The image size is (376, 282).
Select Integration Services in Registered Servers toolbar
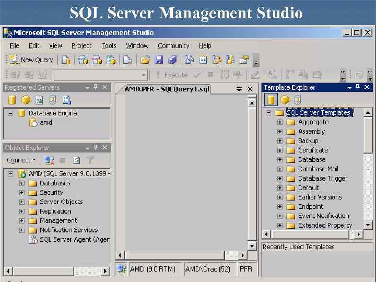click(x=67, y=100)
